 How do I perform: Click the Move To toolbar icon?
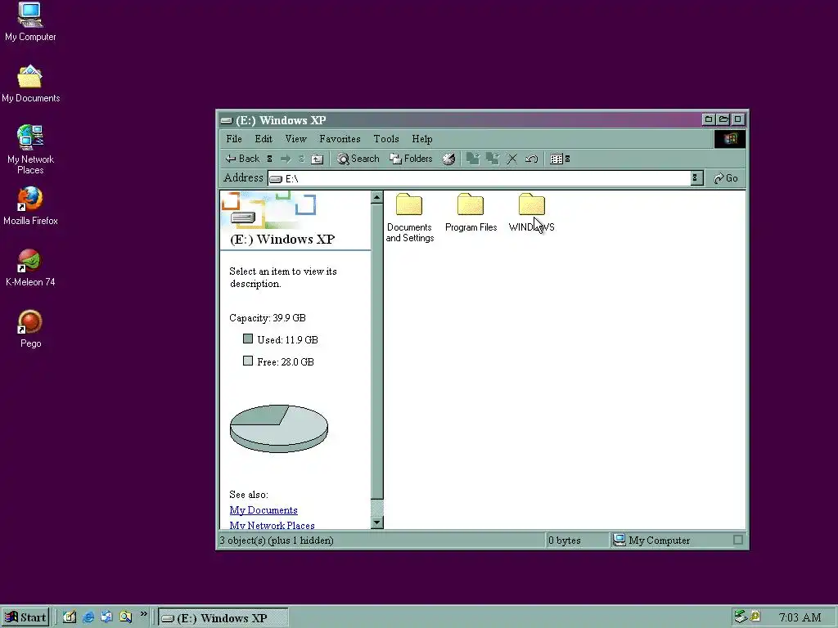coord(472,159)
